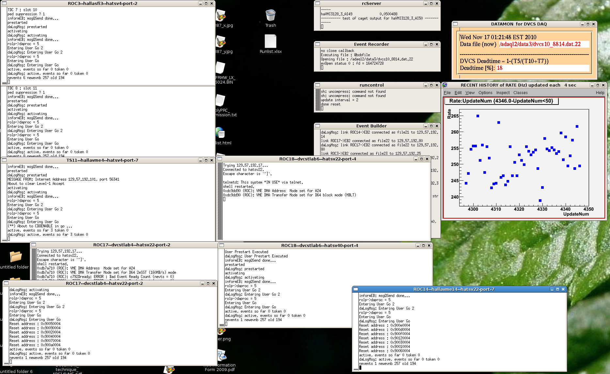
Task: Click 'TDC 7 : slot 10' in ROC3
Action: (22, 10)
